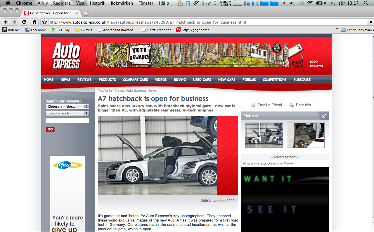Click the Wi-Fi status icon

pos(310,3)
